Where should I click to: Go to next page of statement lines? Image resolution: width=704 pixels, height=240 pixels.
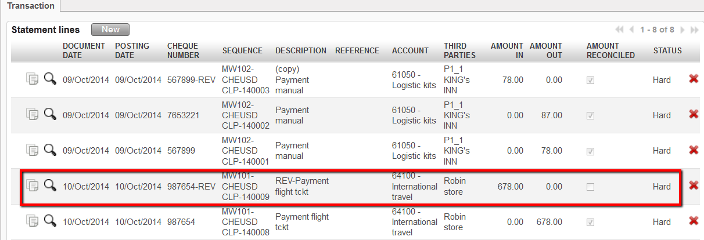point(683,30)
